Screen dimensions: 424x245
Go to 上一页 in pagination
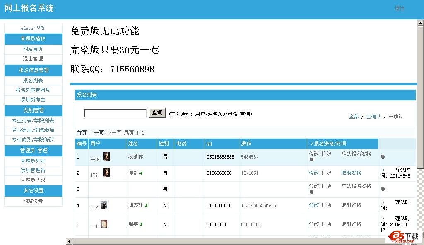(96, 133)
